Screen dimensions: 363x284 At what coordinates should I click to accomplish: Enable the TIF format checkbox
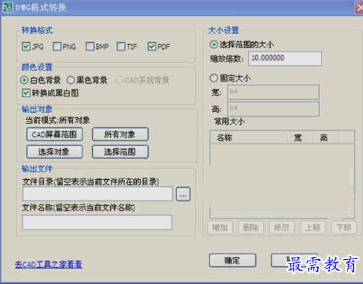[121, 47]
